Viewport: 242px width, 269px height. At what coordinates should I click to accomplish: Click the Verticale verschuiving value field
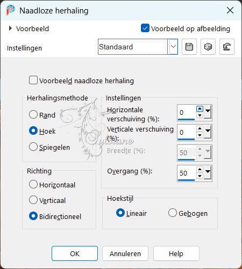[187, 133]
